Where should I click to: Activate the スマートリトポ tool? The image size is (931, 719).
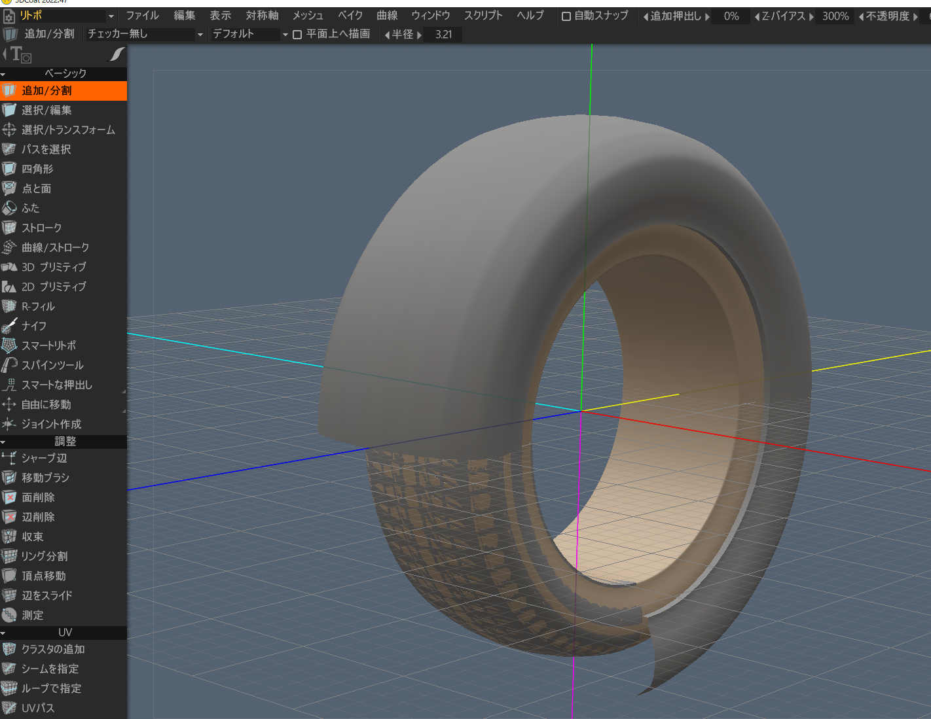click(x=64, y=345)
